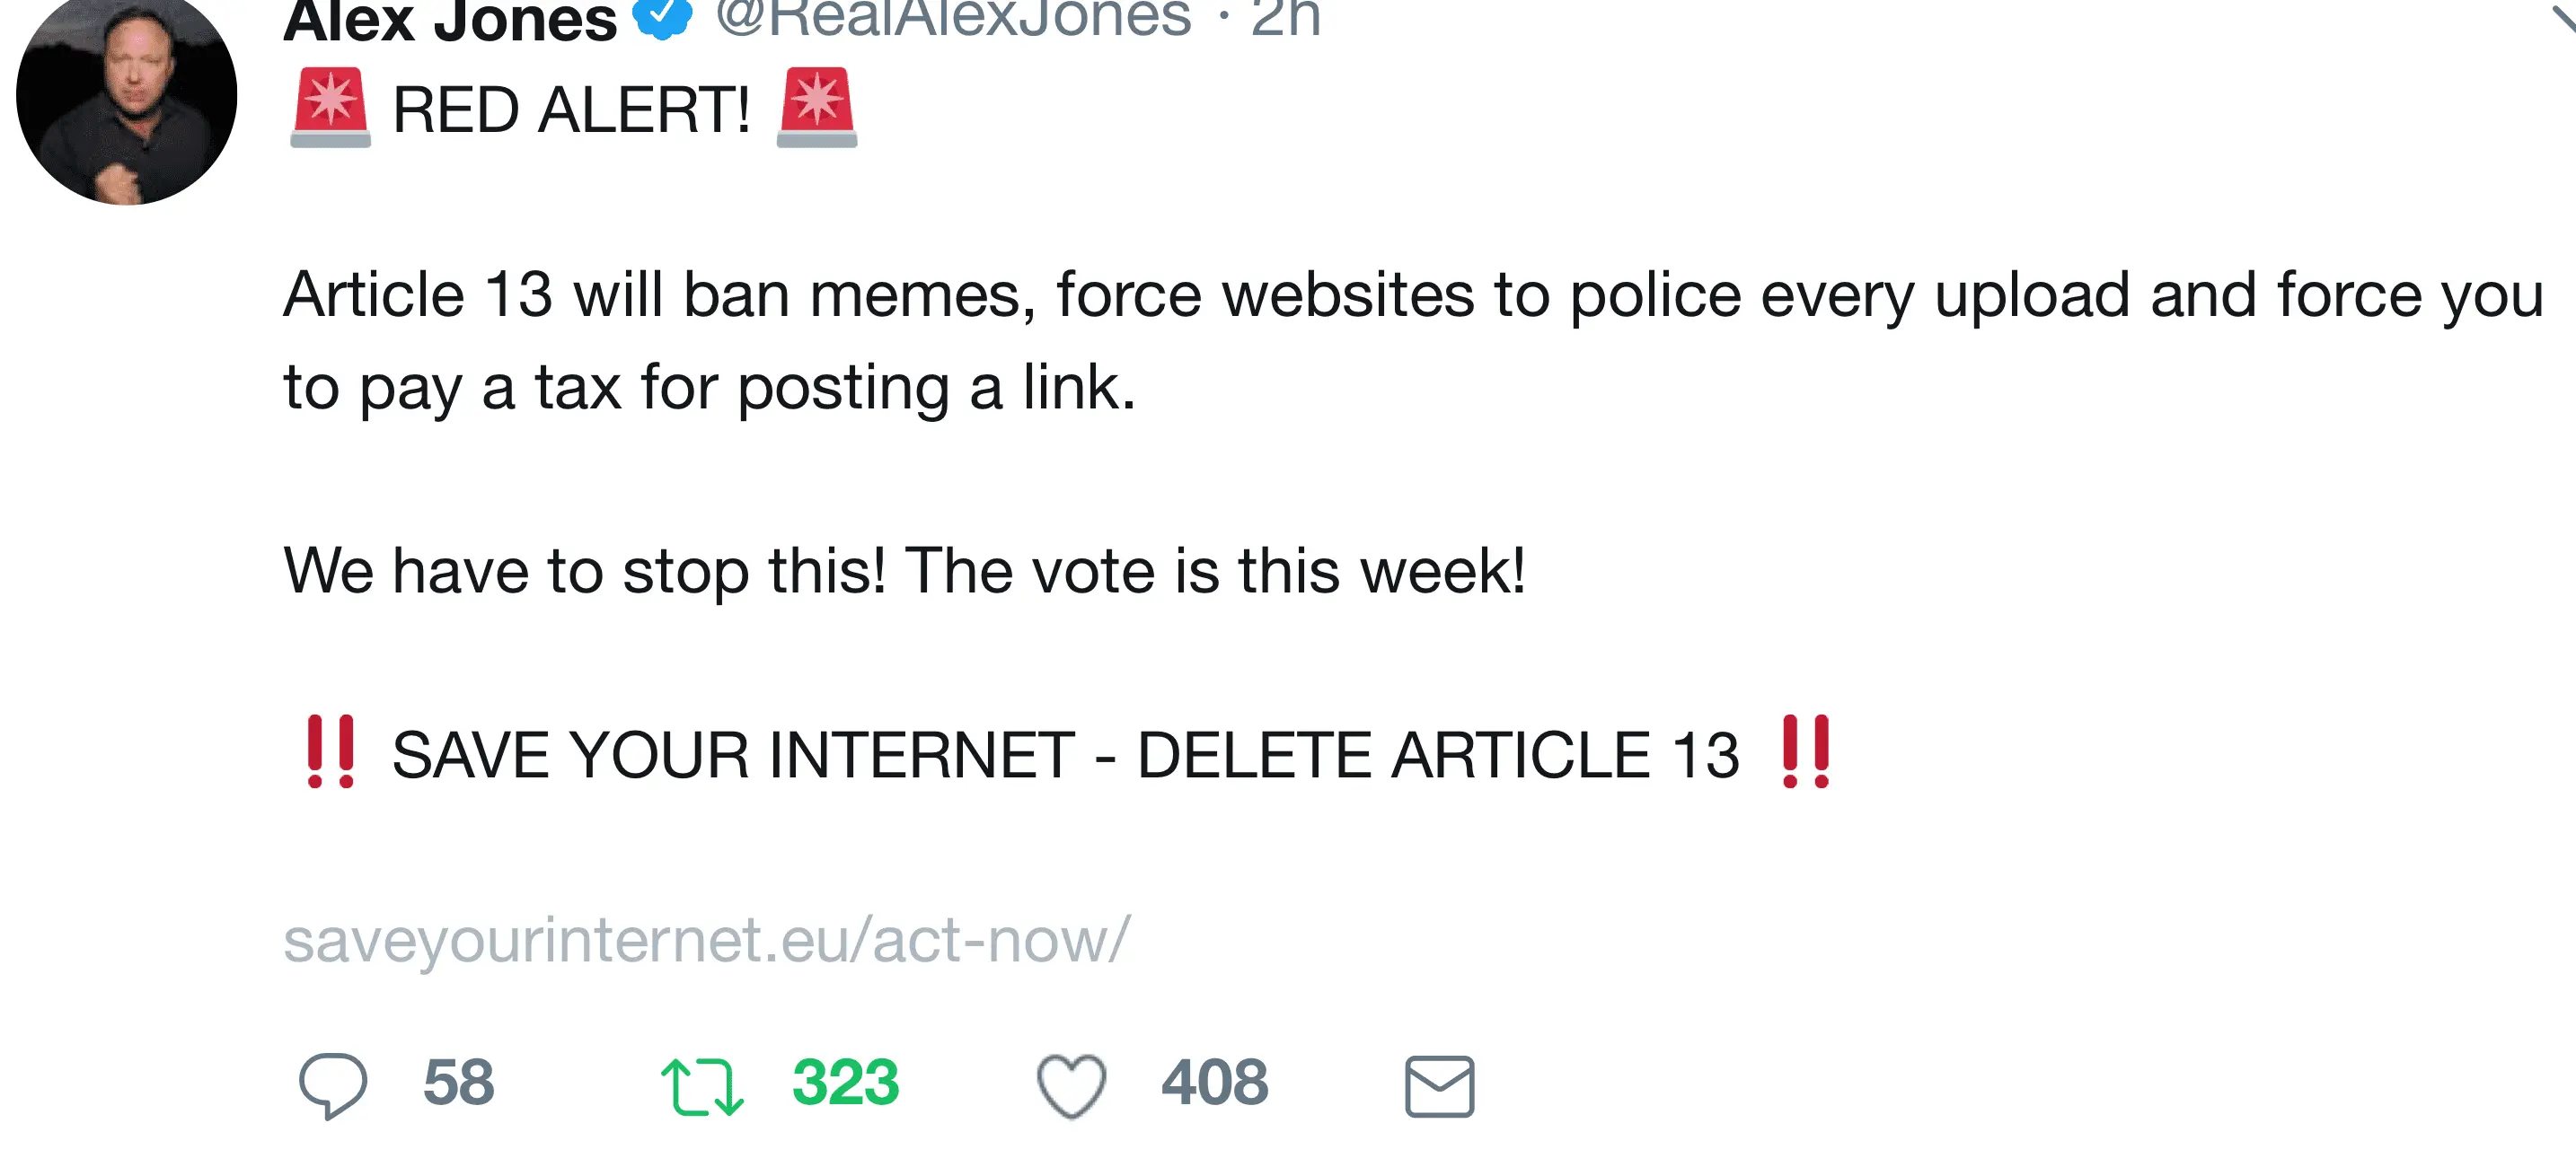Click double exclamation emoji after ARTICLE 13
The image size is (2576, 1167).
pos(1806,752)
